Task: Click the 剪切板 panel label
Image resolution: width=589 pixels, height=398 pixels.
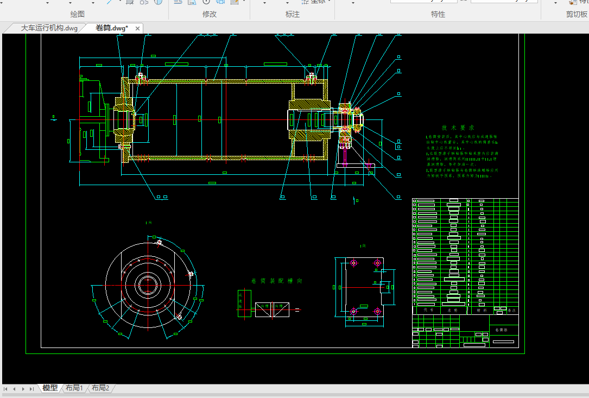Action: point(576,14)
